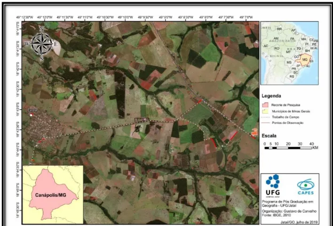Click the UFG wordmark under the hexagon logo
This screenshot has height=226, width=333.
click(x=273, y=193)
